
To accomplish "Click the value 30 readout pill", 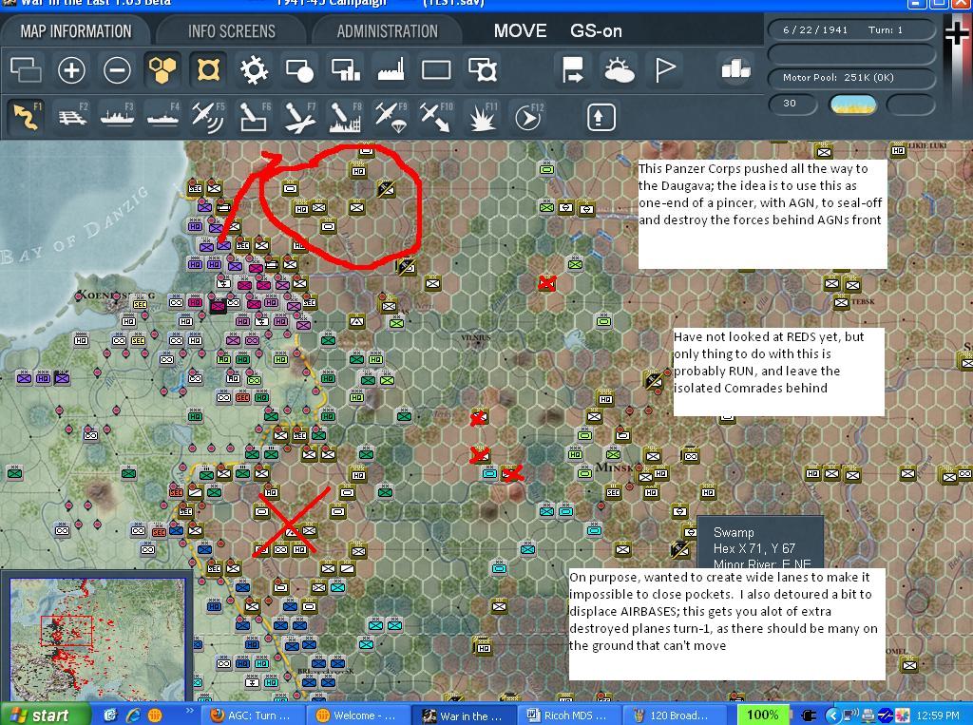I will 792,105.
